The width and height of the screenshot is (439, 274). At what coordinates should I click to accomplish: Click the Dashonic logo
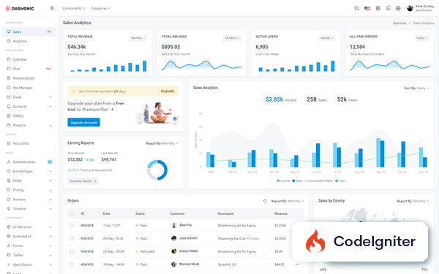click(20, 8)
